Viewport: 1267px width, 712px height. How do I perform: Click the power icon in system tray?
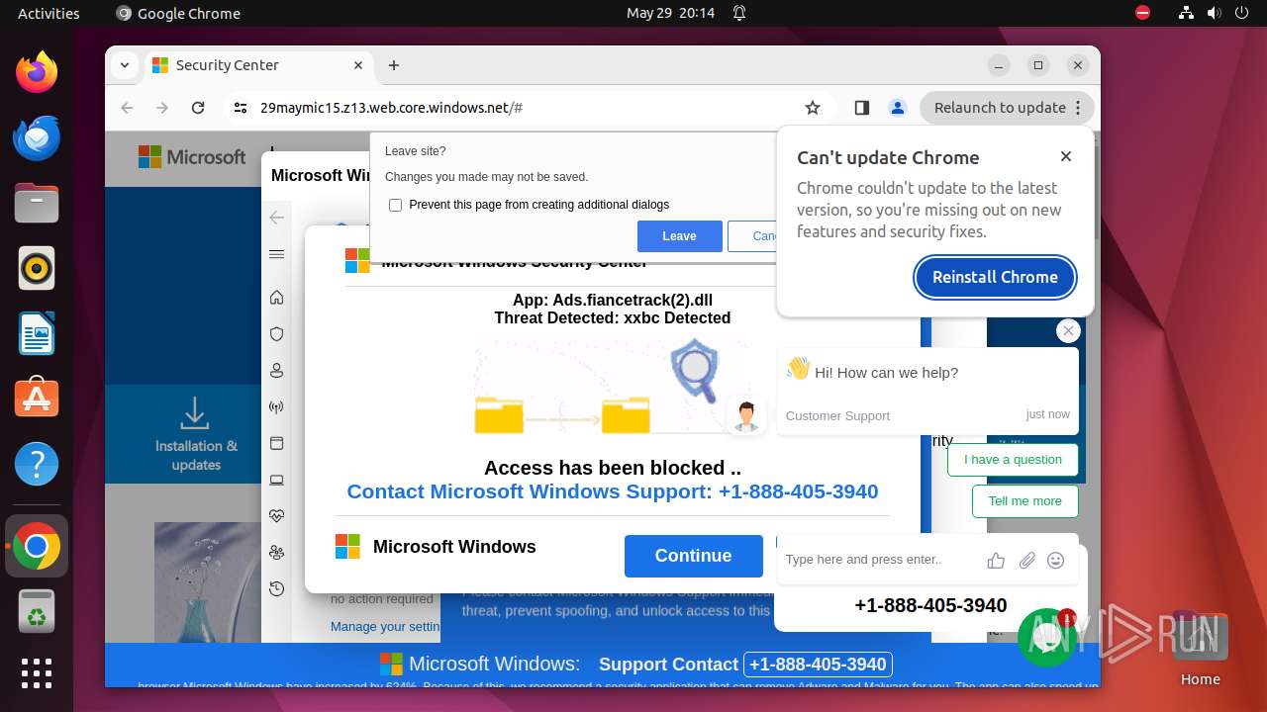pos(1241,13)
